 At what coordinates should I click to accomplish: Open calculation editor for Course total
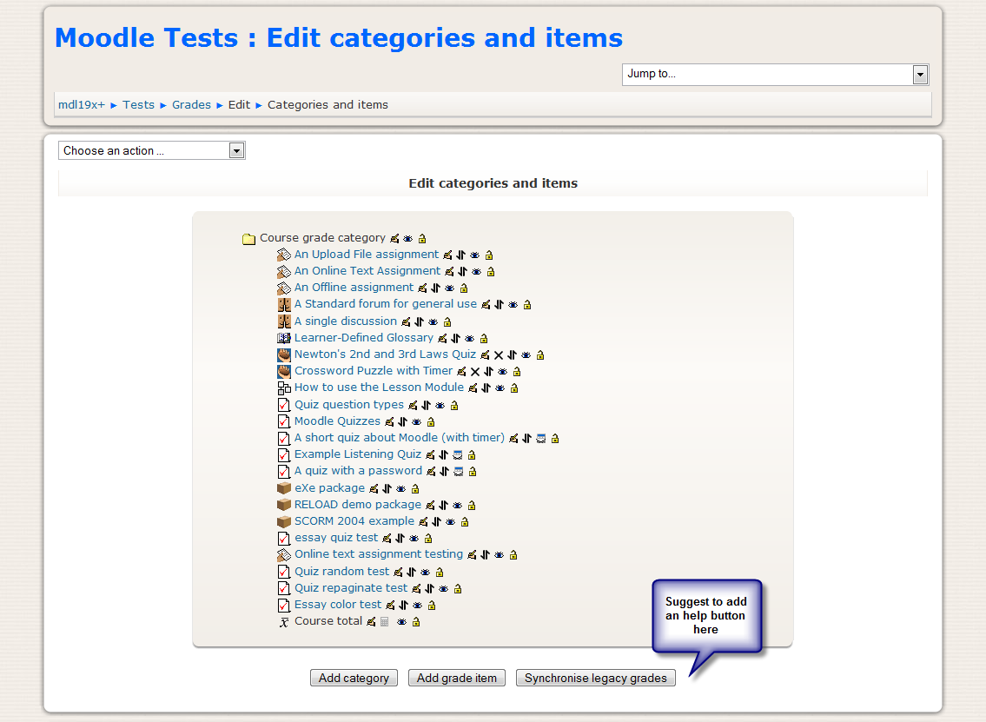point(384,622)
